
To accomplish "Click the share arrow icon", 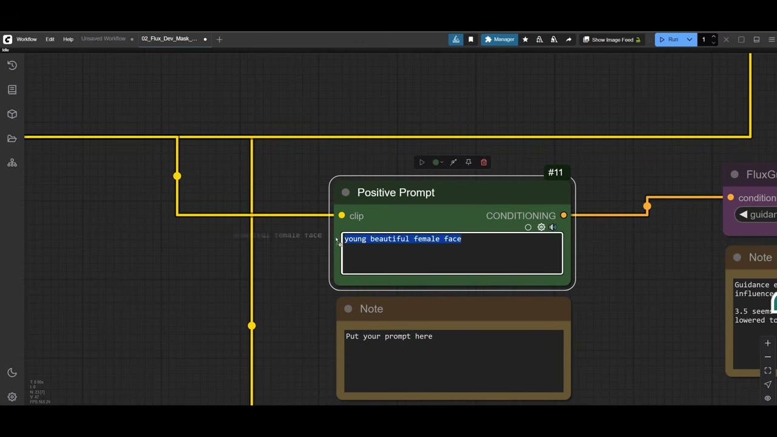I will pyautogui.click(x=569, y=39).
